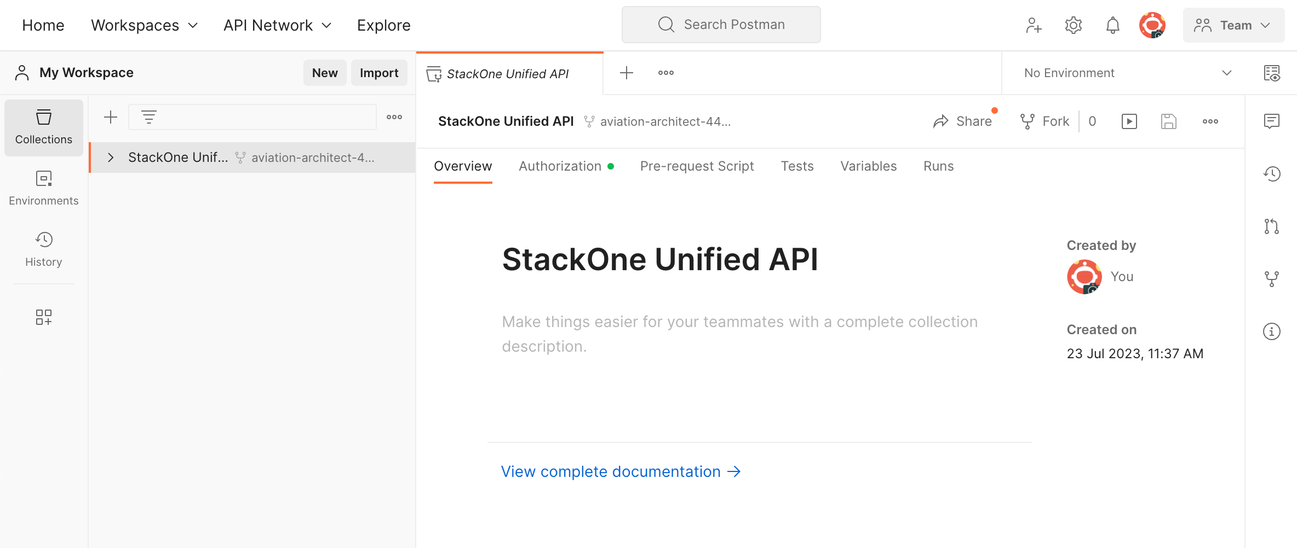Switch to the Variables tab

(869, 166)
